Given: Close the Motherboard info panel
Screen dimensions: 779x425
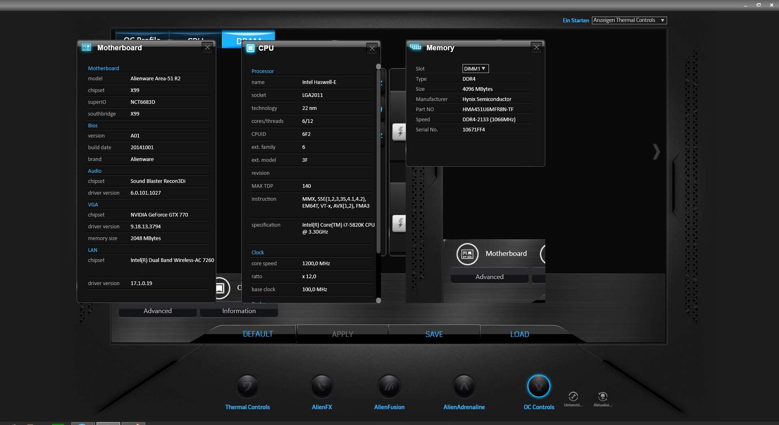Looking at the screenshot, I should click(207, 47).
